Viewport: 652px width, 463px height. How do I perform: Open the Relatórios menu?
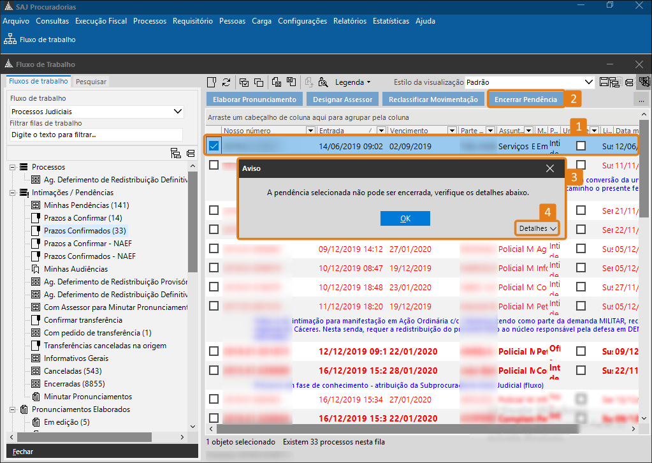[x=350, y=21]
